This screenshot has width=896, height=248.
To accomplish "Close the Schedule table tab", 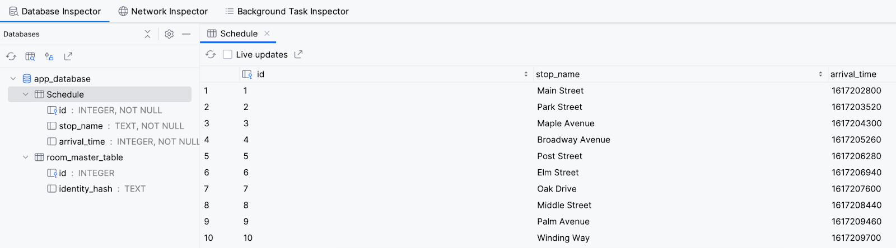I will pos(267,34).
